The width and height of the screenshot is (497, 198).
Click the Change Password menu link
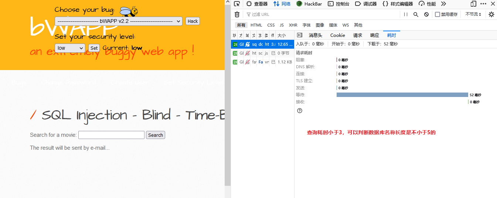pyautogui.click(x=68, y=83)
